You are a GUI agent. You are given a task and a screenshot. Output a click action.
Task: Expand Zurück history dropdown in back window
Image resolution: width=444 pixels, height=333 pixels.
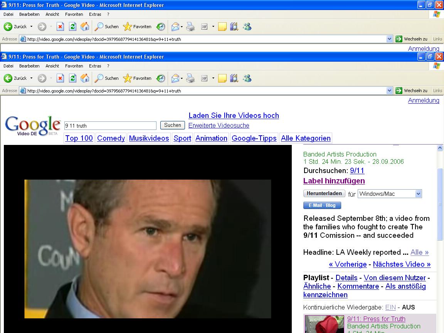tap(32, 27)
